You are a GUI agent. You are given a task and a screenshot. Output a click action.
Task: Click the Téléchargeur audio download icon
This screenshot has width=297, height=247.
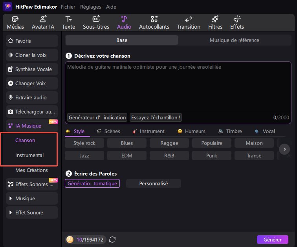[11, 112]
